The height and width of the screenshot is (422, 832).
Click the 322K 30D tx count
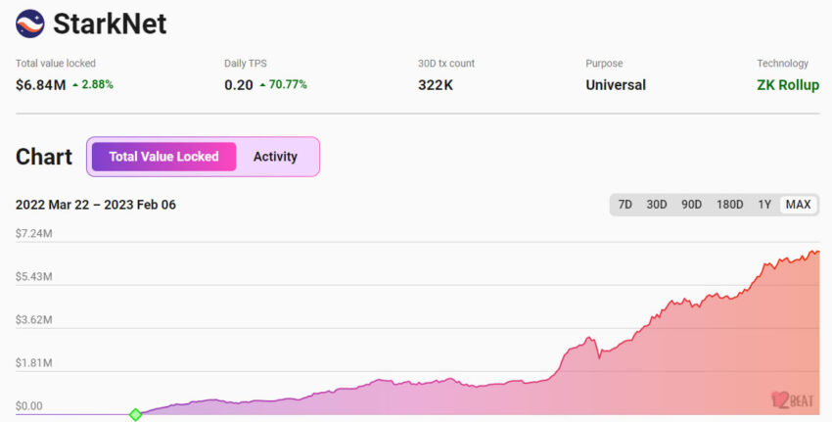[x=435, y=85]
